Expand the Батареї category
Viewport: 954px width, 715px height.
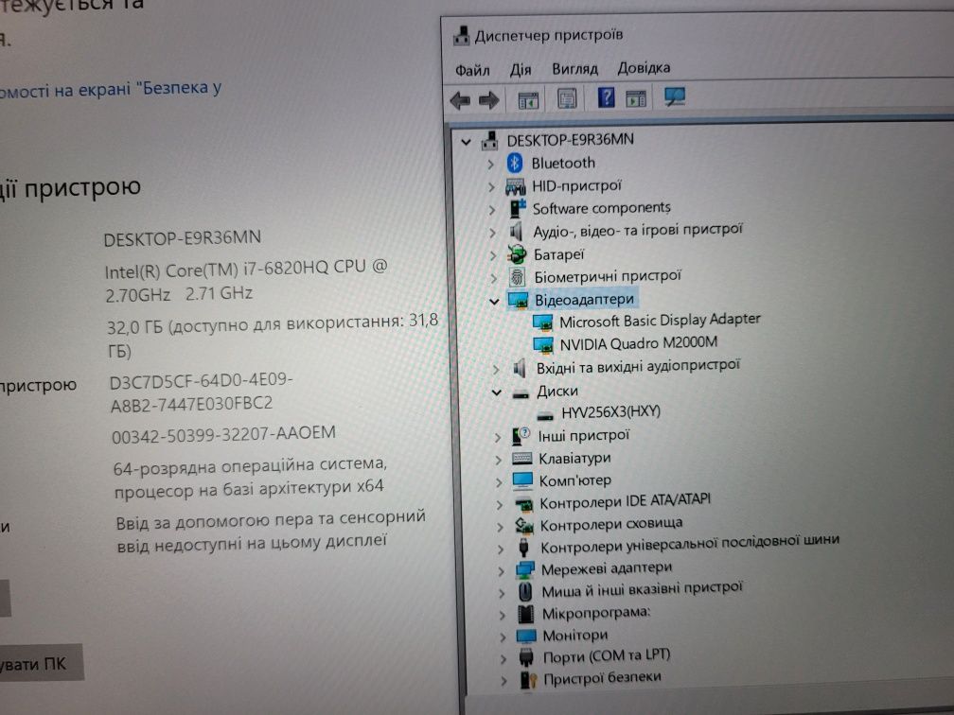point(493,255)
